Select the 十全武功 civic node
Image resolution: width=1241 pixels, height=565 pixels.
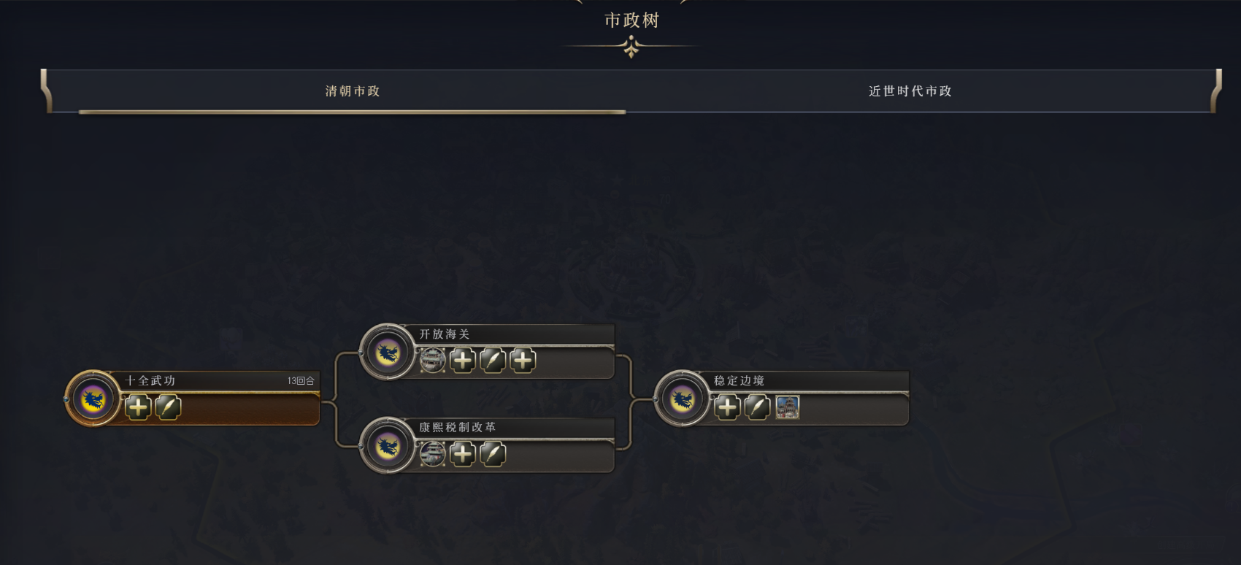[x=193, y=398]
